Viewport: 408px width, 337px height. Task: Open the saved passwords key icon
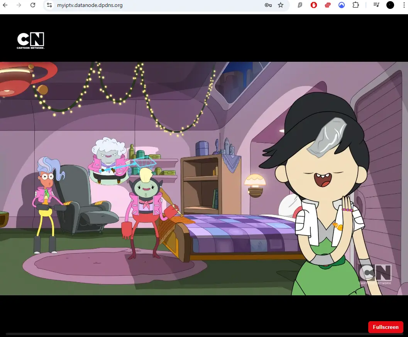coord(268,5)
